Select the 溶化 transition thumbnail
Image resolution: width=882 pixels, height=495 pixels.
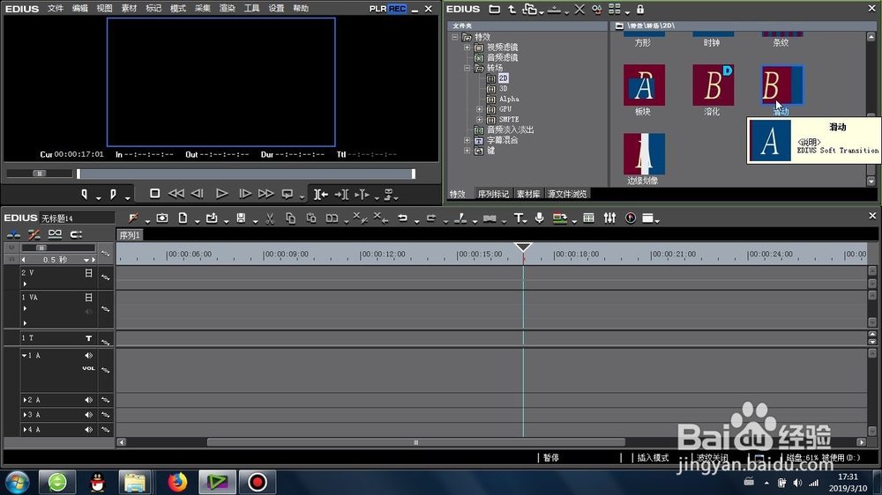(x=713, y=85)
